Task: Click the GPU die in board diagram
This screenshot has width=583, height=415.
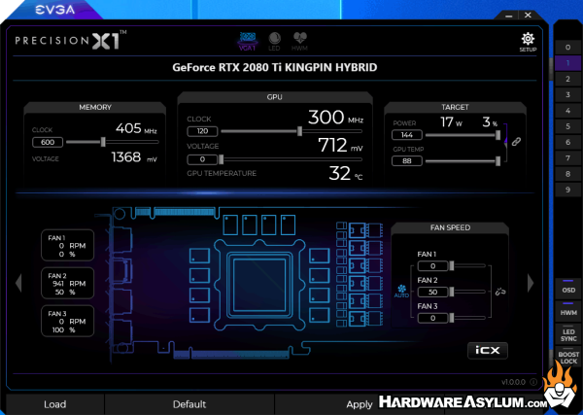Action: tap(259, 285)
